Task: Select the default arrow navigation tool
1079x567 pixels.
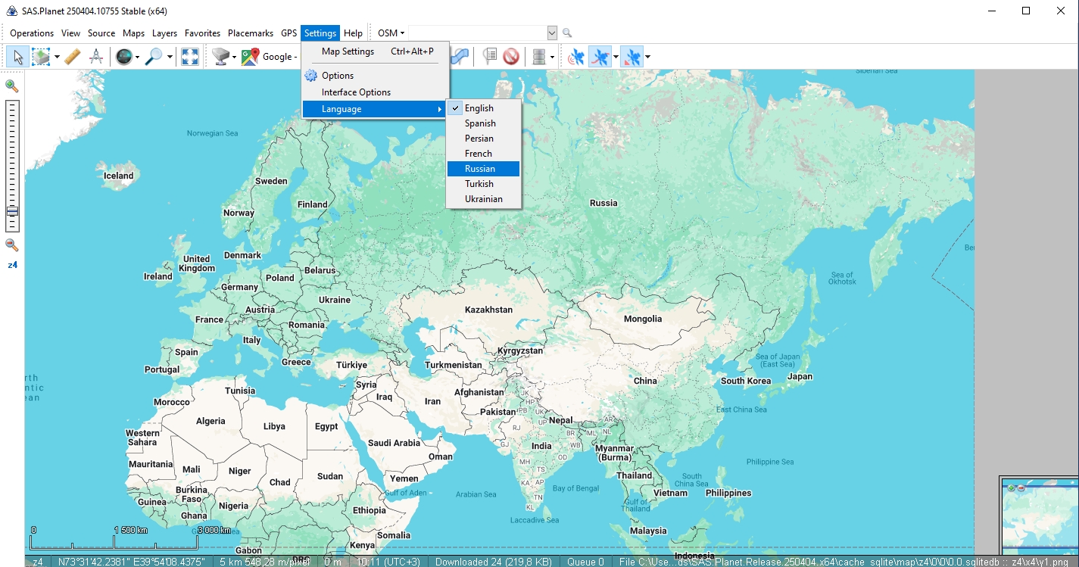Action: 18,56
